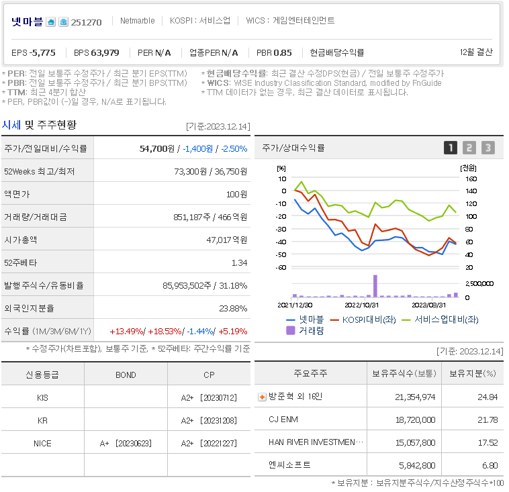Screen dimensions: 509x492
Task: Click the -1.44% 6M return value
Action: tap(199, 332)
